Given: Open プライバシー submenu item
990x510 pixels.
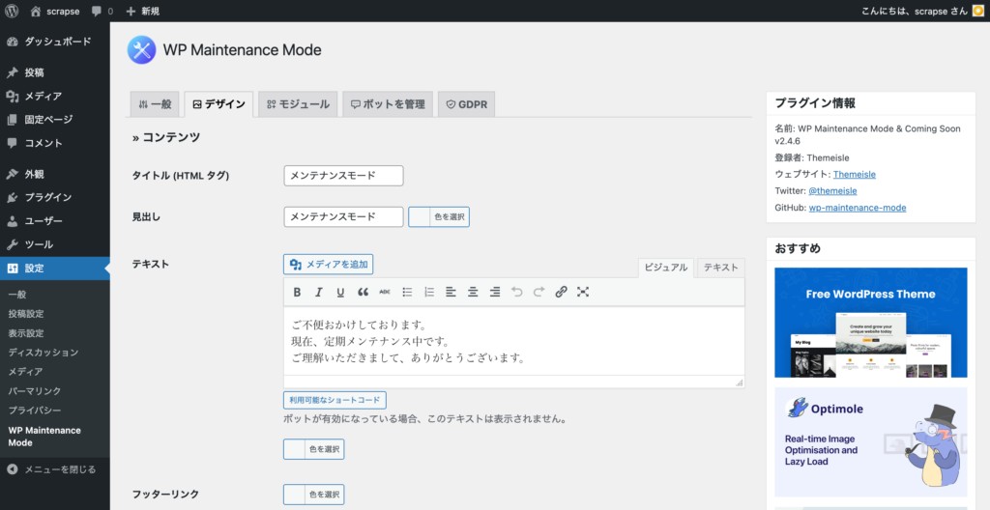Looking at the screenshot, I should [34, 411].
